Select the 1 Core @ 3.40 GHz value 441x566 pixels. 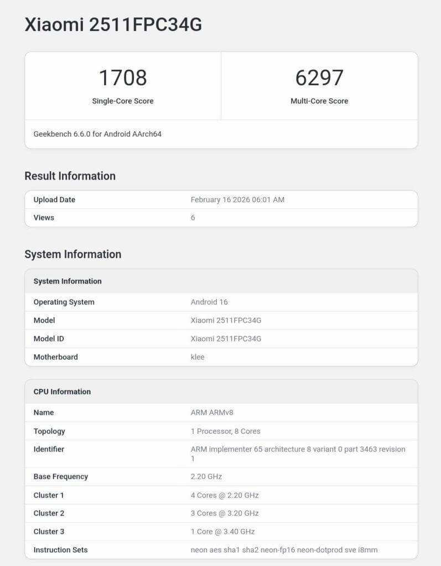[222, 532]
